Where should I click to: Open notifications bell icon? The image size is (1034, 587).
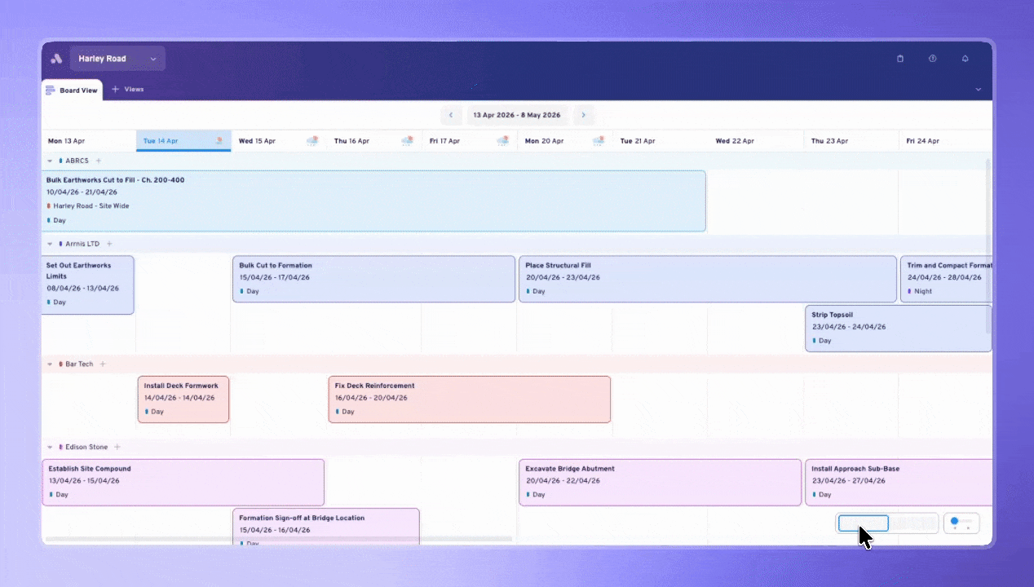pos(965,59)
